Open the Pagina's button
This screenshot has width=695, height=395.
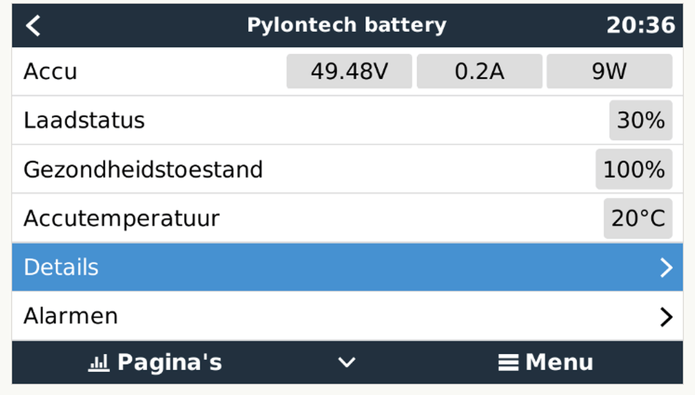pyautogui.click(x=155, y=363)
